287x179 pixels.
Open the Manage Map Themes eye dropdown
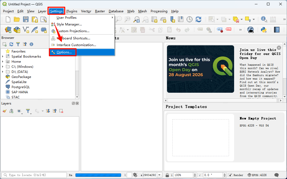(19, 111)
